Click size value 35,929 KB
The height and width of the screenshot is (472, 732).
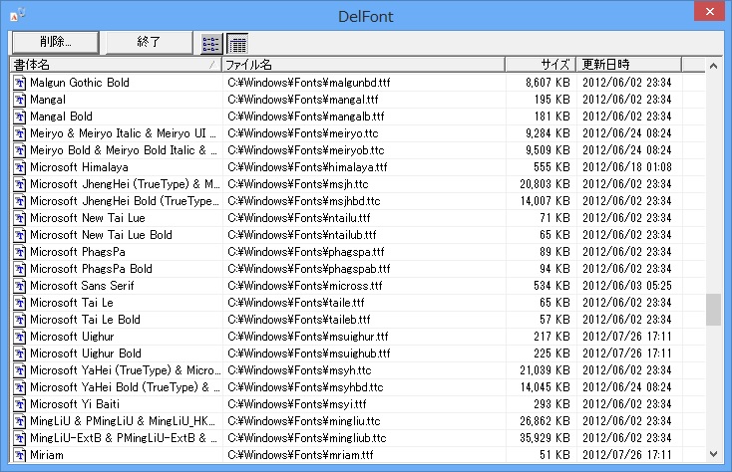(x=545, y=438)
